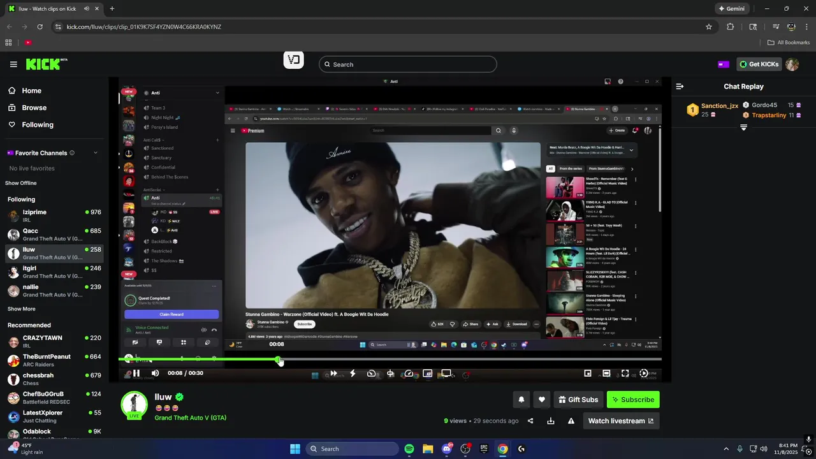Subscribe to lluw
The width and height of the screenshot is (816, 459).
pos(633,400)
